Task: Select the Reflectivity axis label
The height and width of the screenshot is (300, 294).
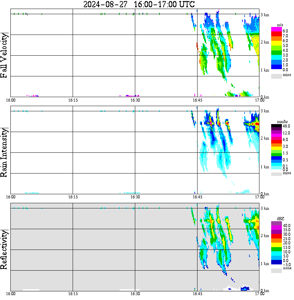Action: tap(4, 249)
